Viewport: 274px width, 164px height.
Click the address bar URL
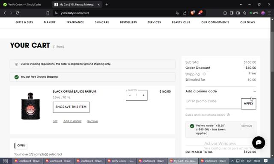[x=75, y=13]
